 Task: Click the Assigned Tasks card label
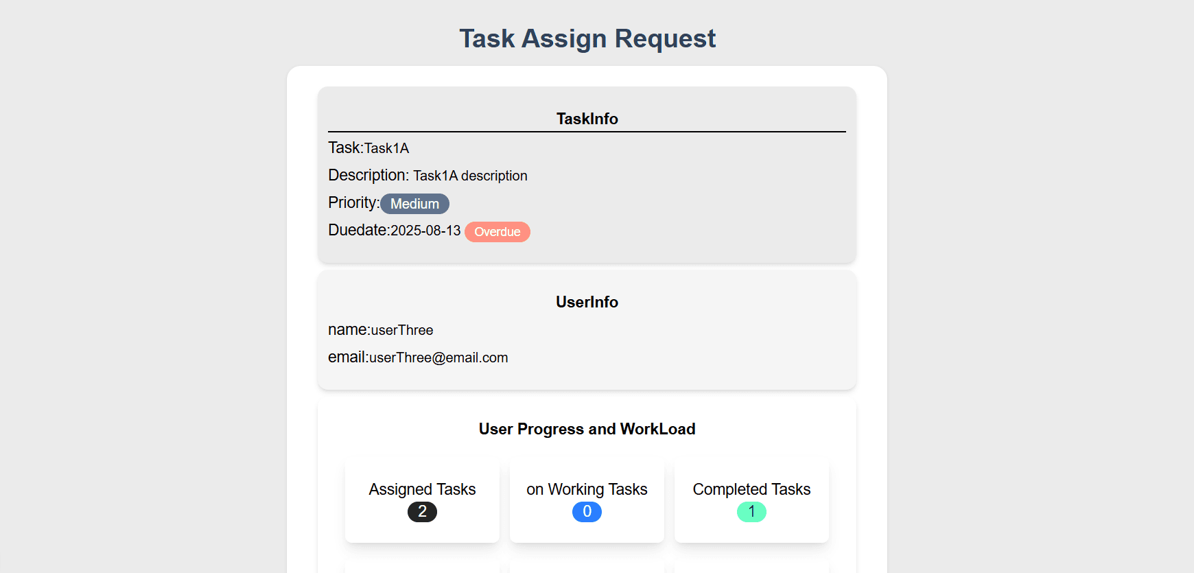pyautogui.click(x=422, y=489)
